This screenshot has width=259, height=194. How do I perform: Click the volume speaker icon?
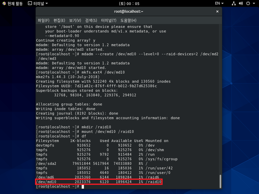[241, 4]
